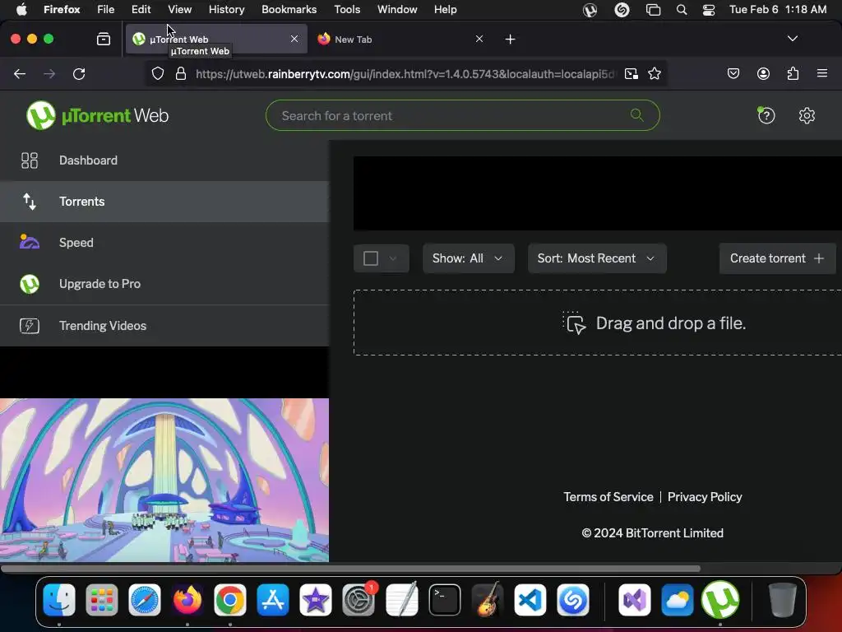Viewport: 842px width, 632px height.
Task: Open Google Chrome from the Dock
Action: pos(230,600)
